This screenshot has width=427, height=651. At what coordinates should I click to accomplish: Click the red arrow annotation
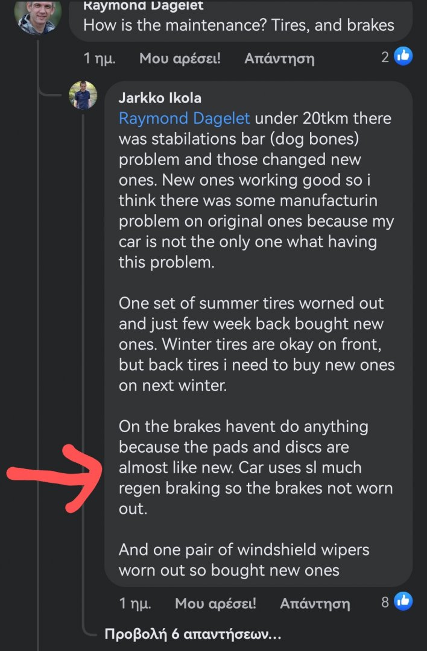point(57,476)
